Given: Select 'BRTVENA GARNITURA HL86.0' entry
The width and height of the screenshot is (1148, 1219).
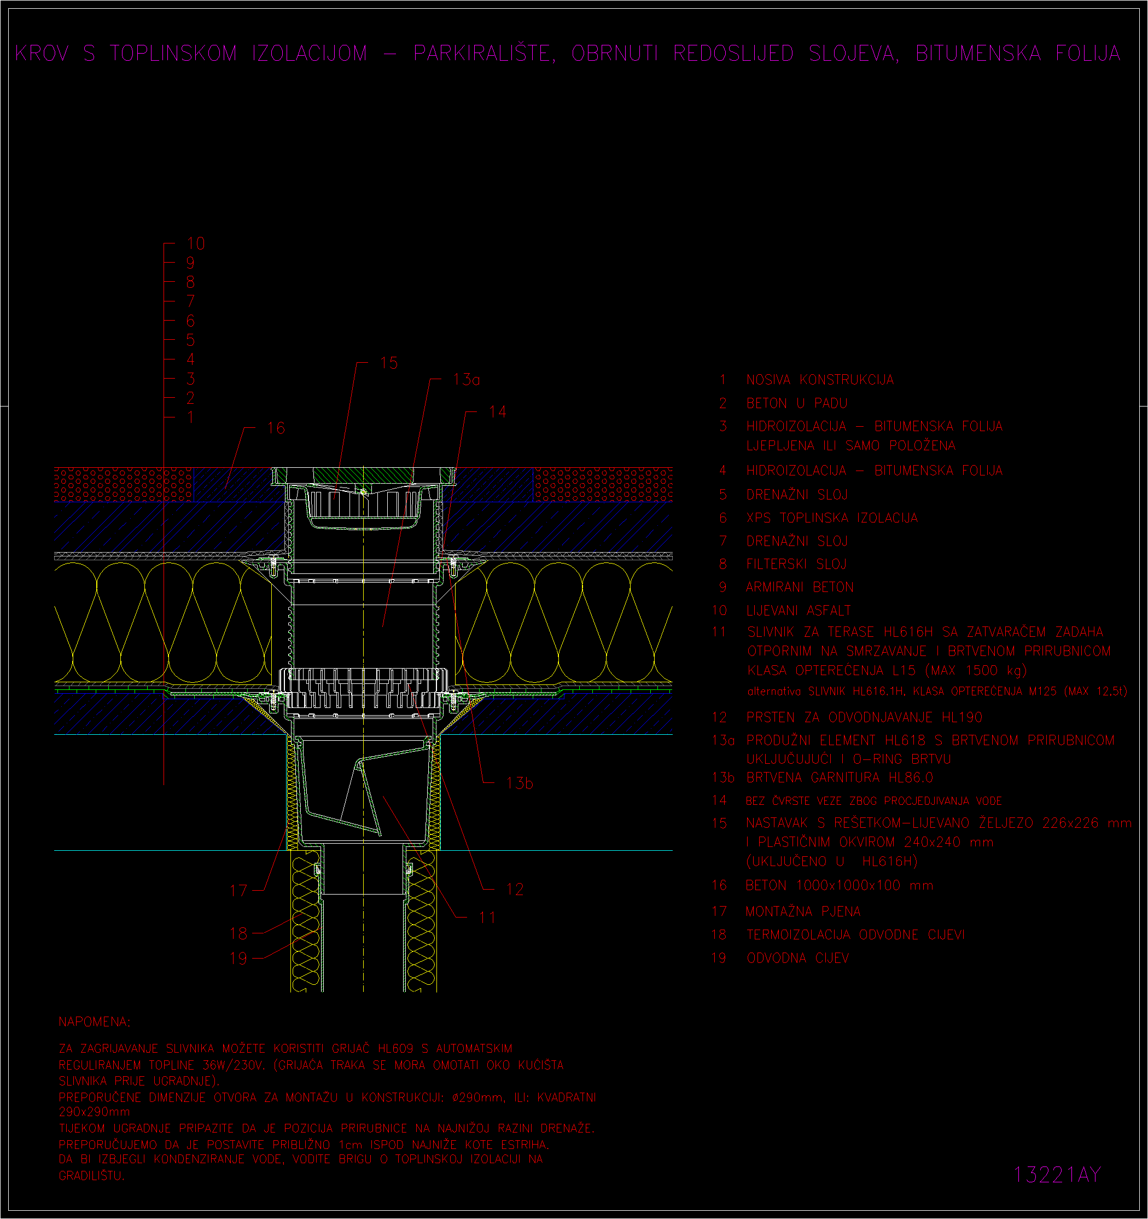Looking at the screenshot, I should pyautogui.click(x=840, y=778).
